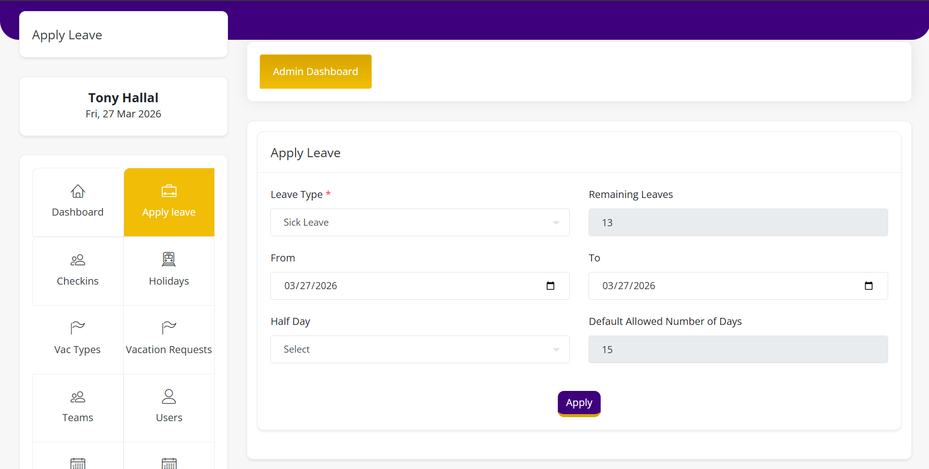Click the Default Allowed Number of Days field
This screenshot has height=469, width=929.
(738, 349)
